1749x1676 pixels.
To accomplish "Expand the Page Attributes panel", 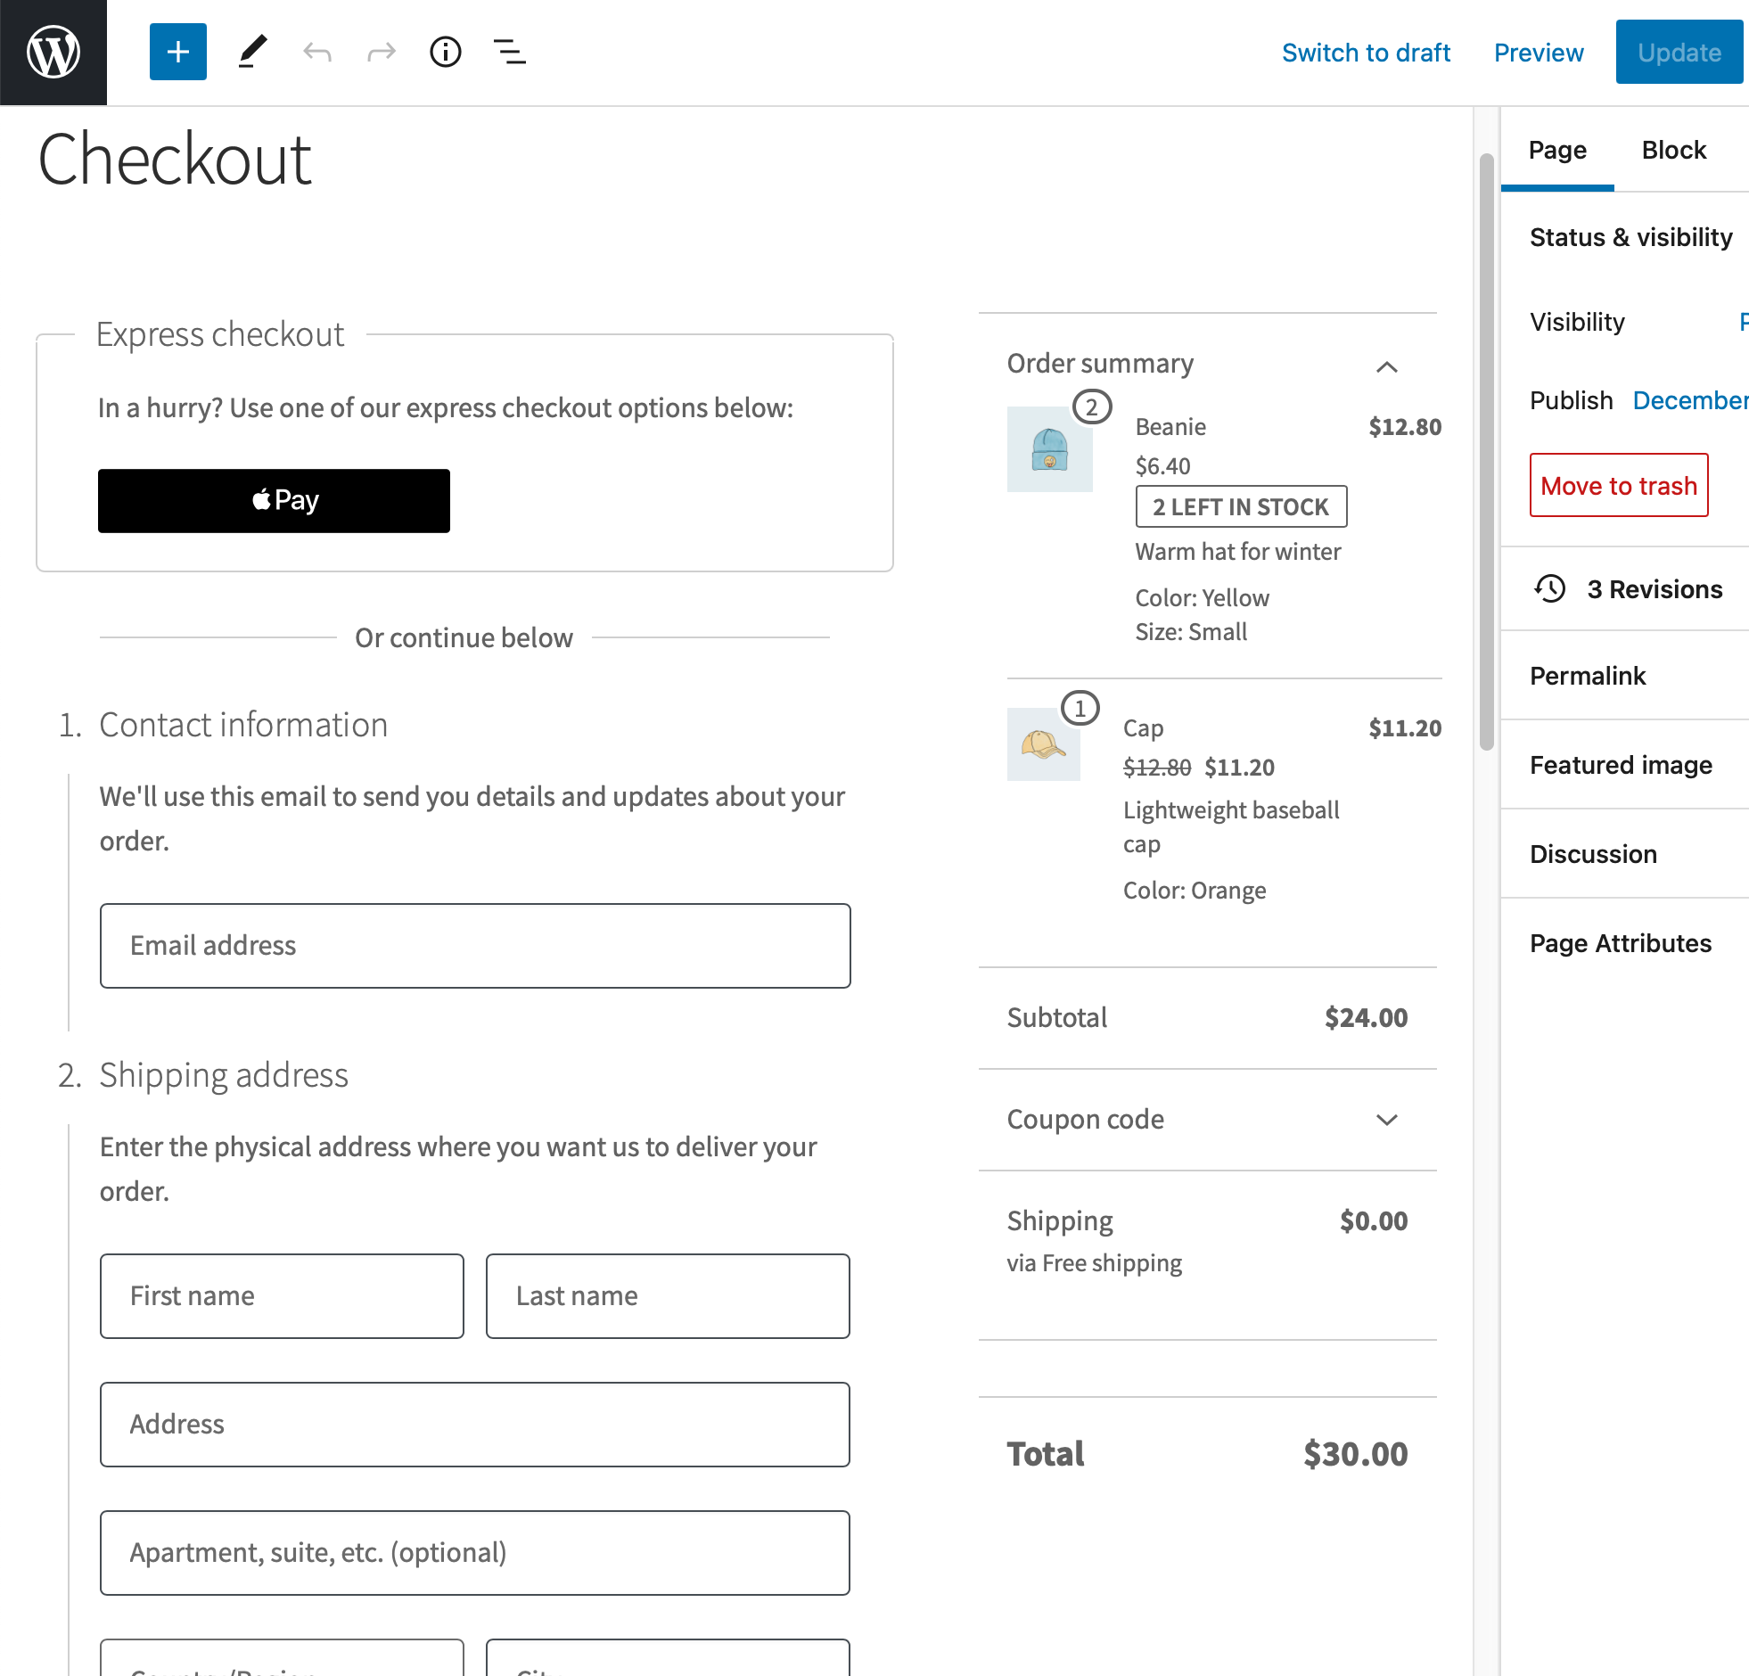I will pos(1624,943).
